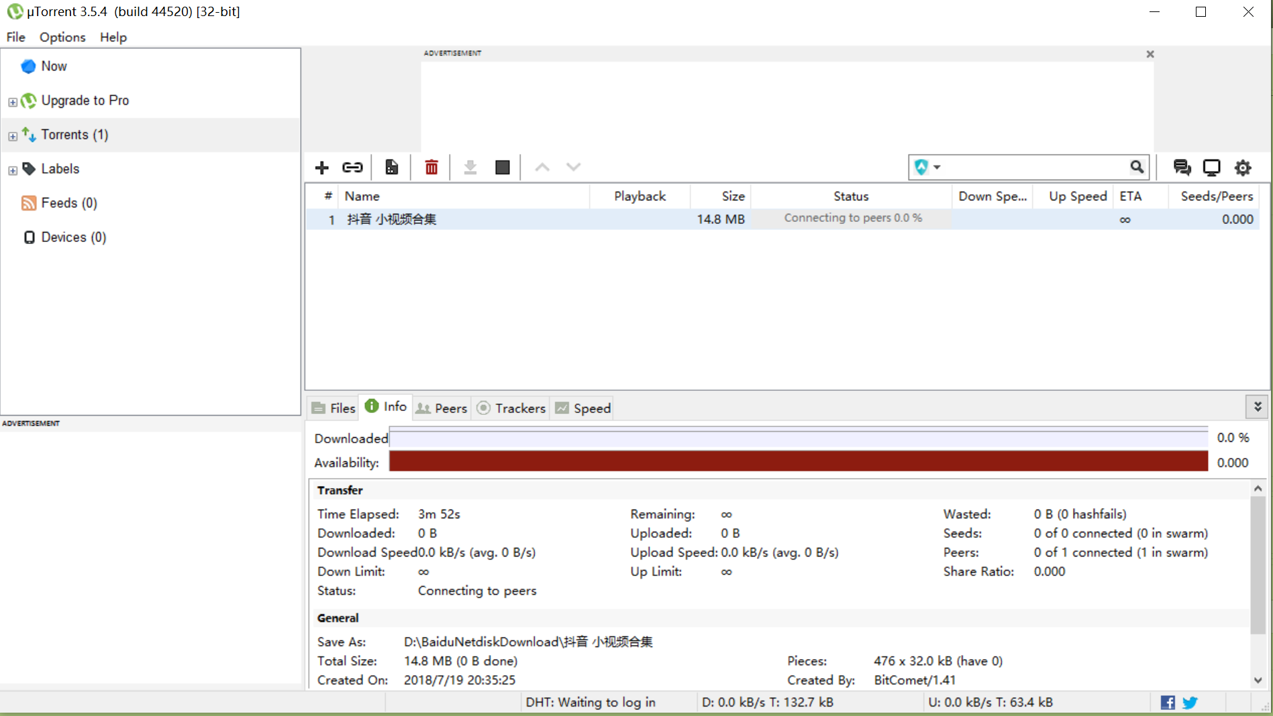
Task: Sort the list by Status column
Action: [x=851, y=196]
